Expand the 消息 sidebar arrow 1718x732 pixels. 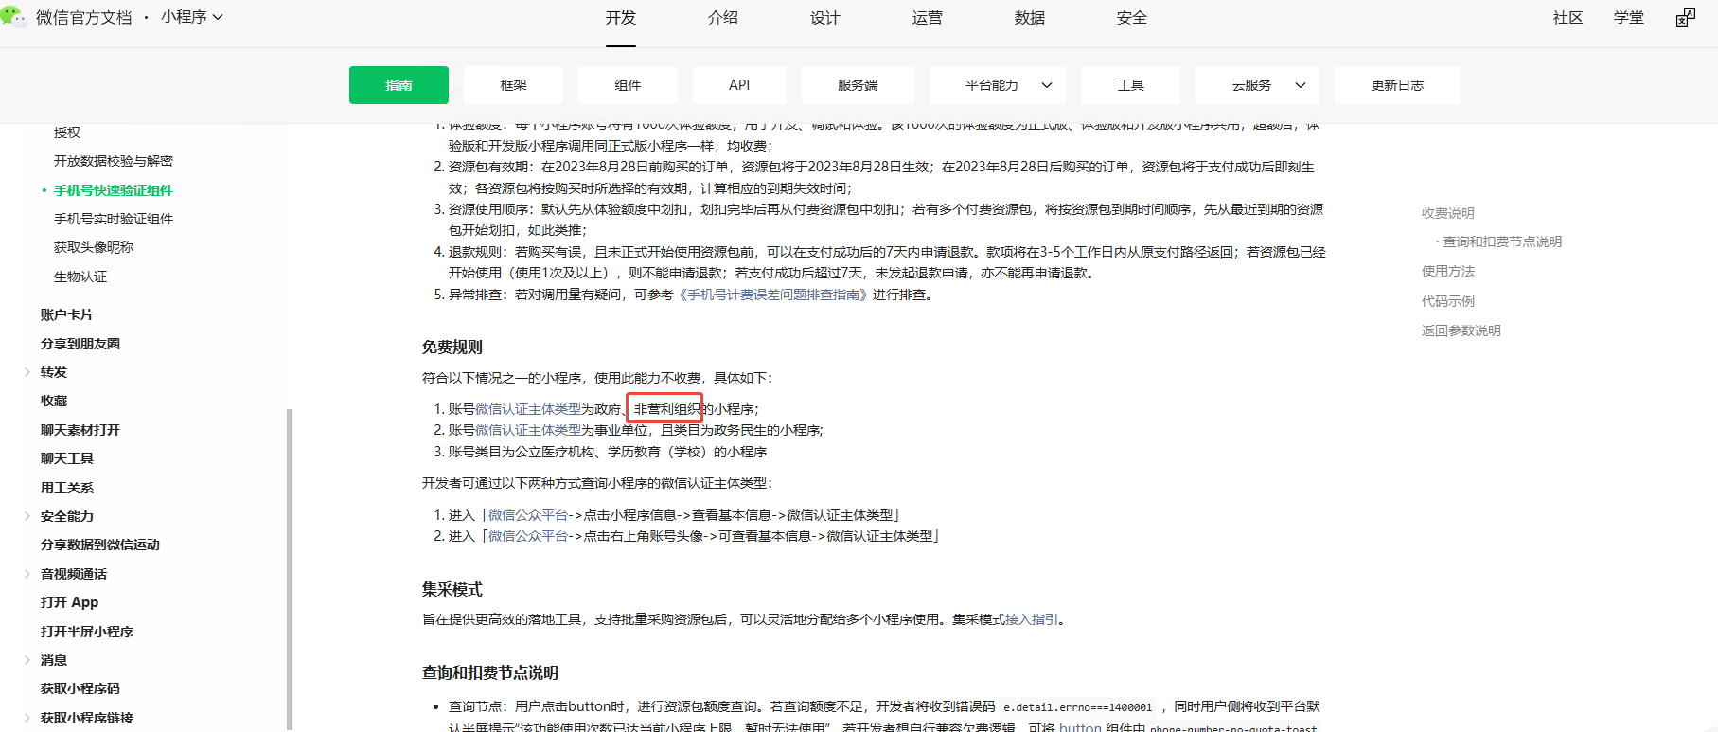(27, 660)
